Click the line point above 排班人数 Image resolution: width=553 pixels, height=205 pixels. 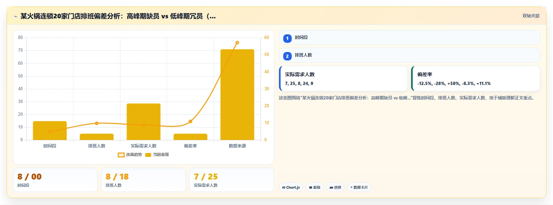click(97, 123)
